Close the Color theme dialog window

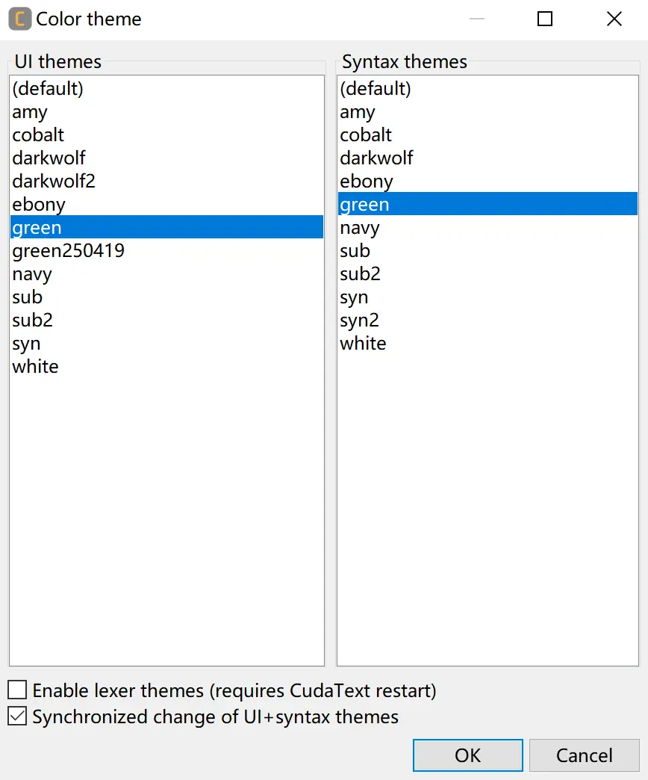[x=614, y=19]
